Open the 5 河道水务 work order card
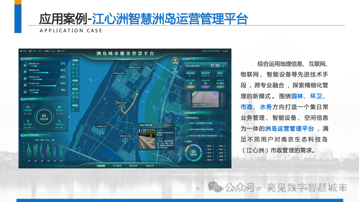This screenshot has width=359, height=202. [59, 124]
